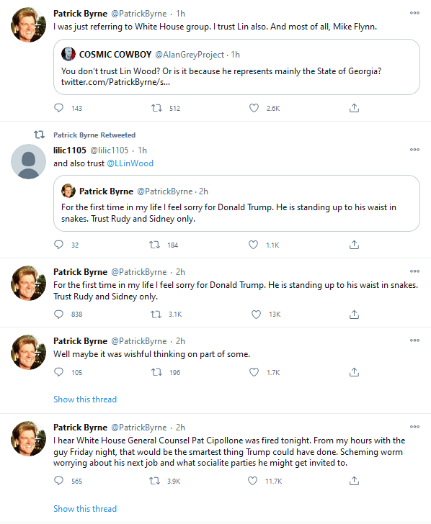Screen dimensions: 431x524
Task: Open @LLinWood profile mention link
Action: click(x=130, y=163)
